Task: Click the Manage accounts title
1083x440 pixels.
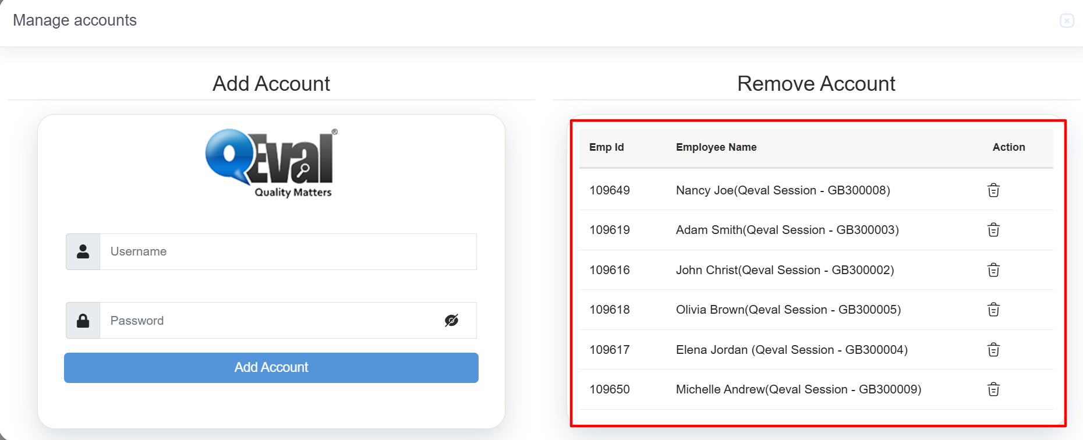Action: [x=75, y=20]
